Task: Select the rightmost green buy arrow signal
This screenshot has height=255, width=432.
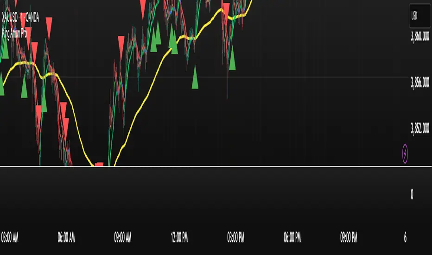Action: point(232,58)
